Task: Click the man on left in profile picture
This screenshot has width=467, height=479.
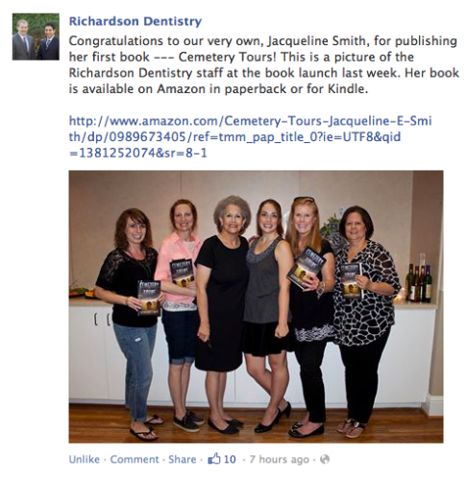Action: pyautogui.click(x=24, y=39)
